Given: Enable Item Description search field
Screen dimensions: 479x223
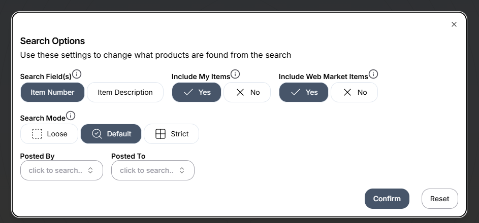Looking at the screenshot, I should pos(125,92).
